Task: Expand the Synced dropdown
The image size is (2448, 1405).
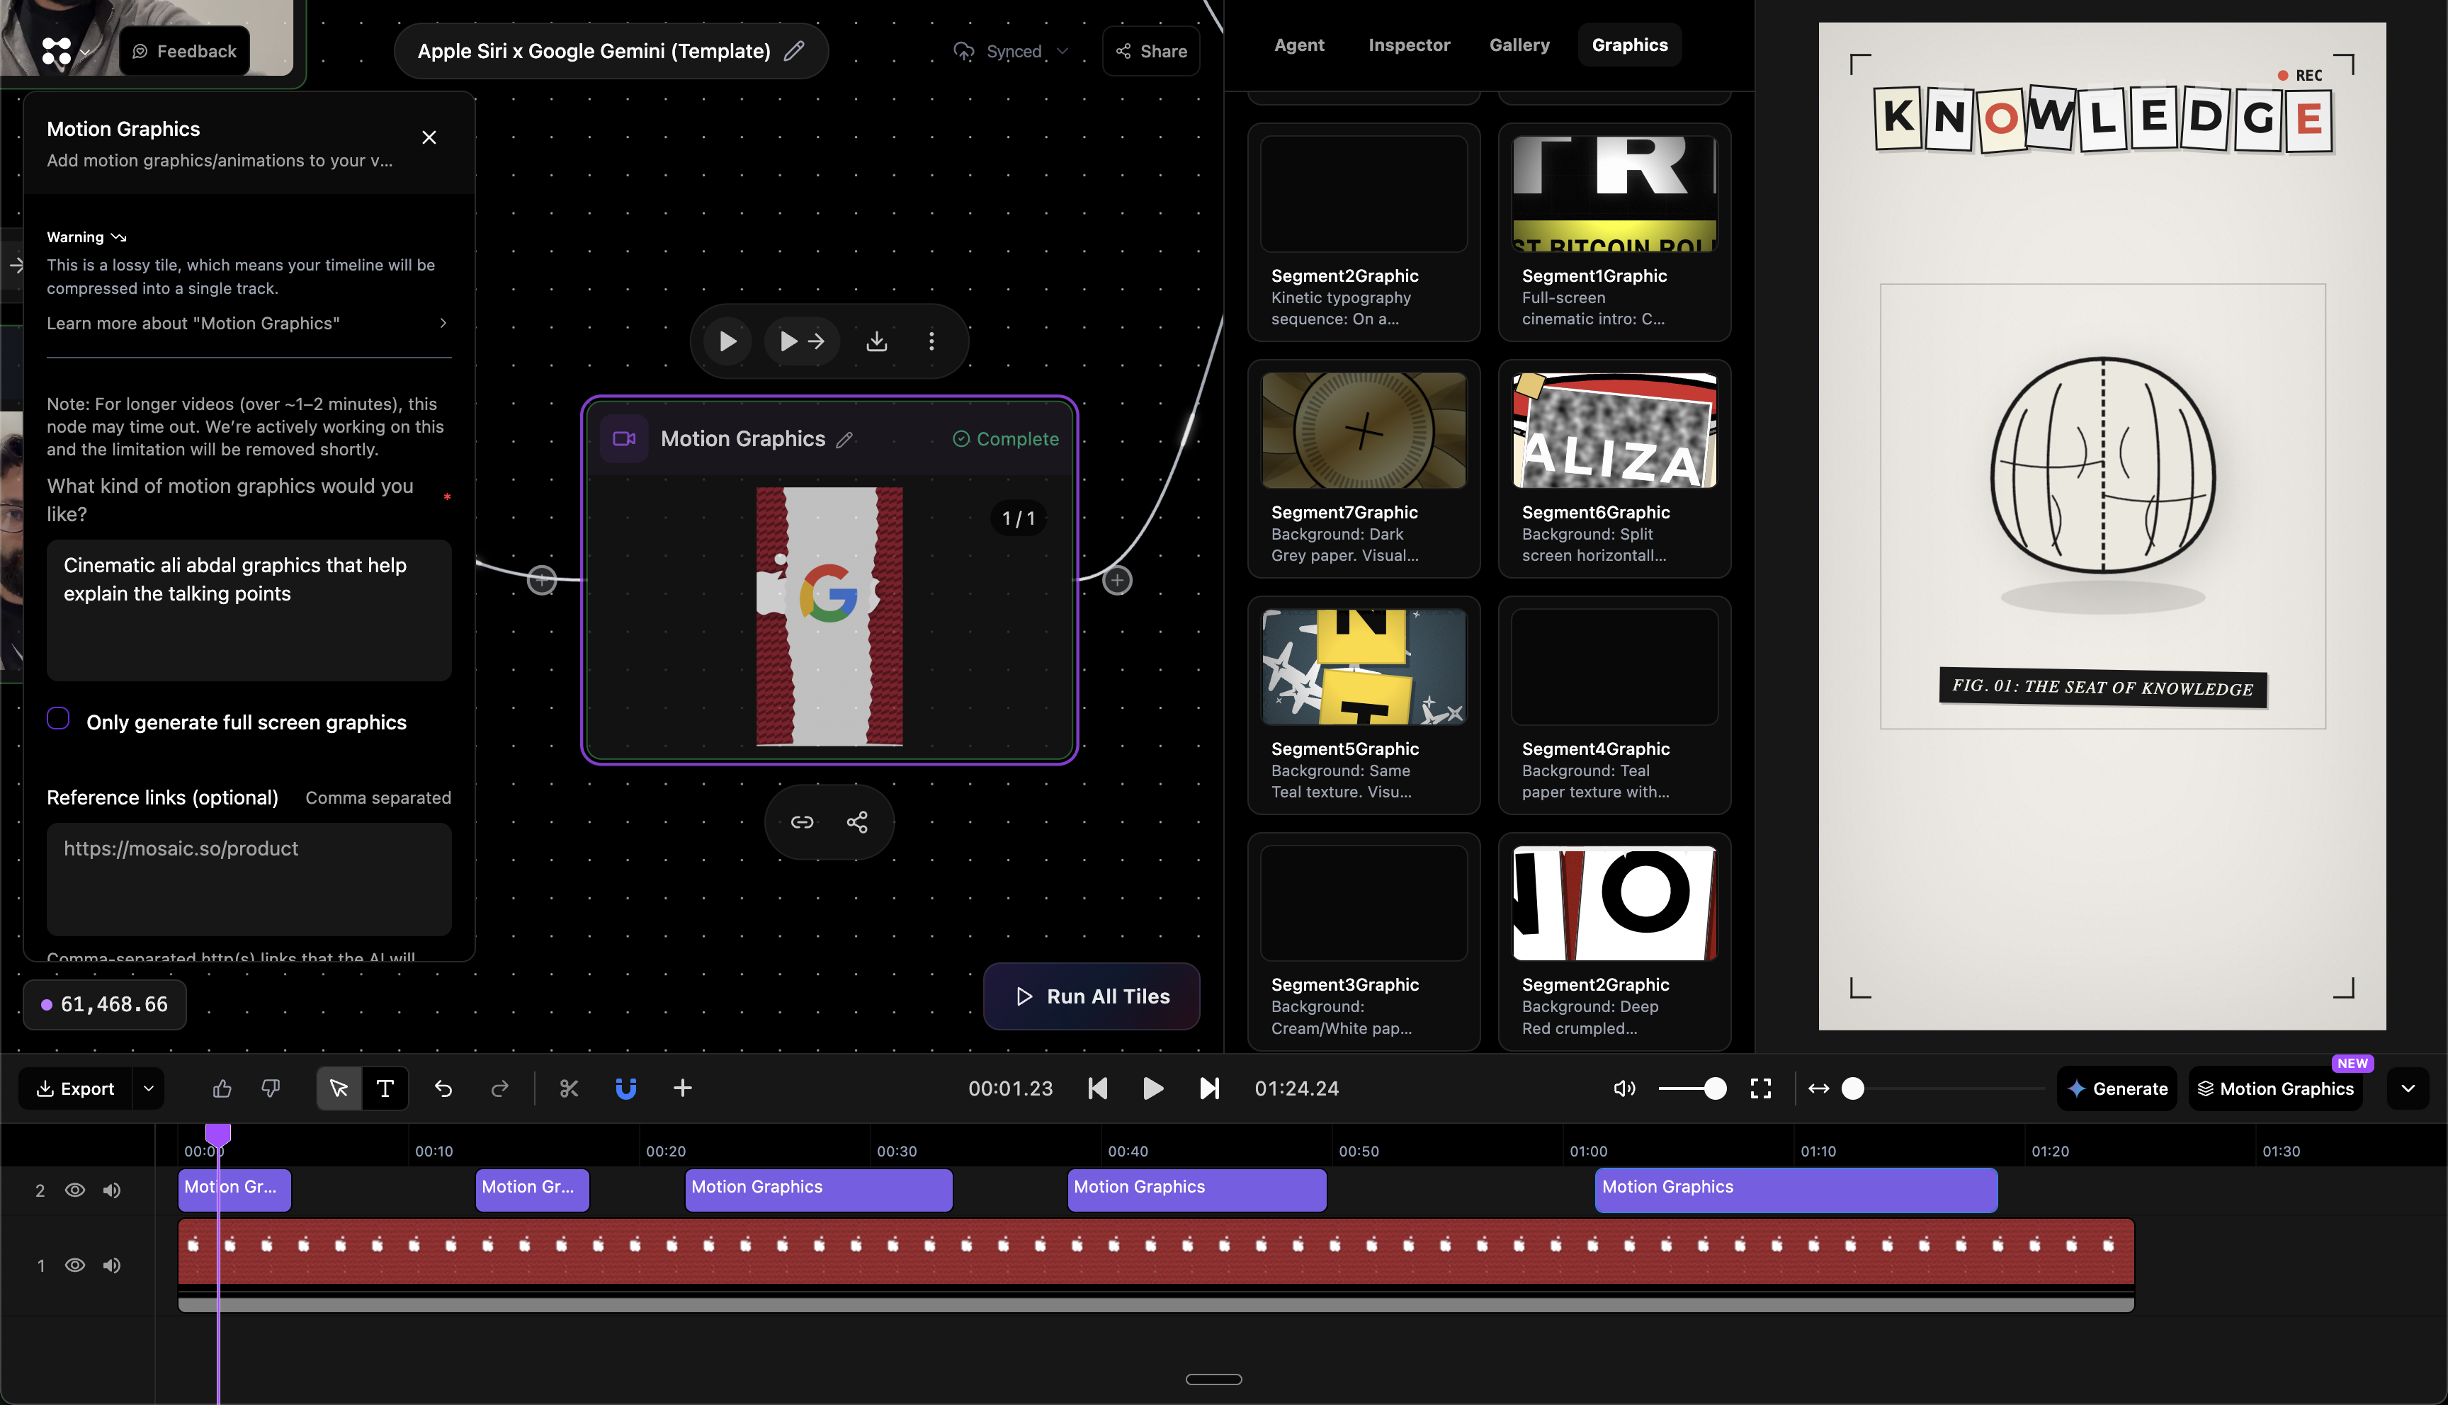Action: coord(1062,51)
